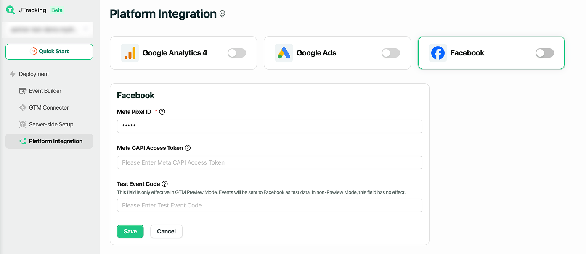Open Event Builder in the sidebar
The image size is (586, 254).
point(45,91)
